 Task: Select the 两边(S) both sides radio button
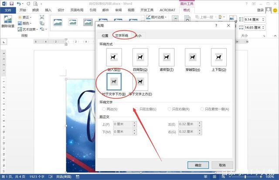104,109
